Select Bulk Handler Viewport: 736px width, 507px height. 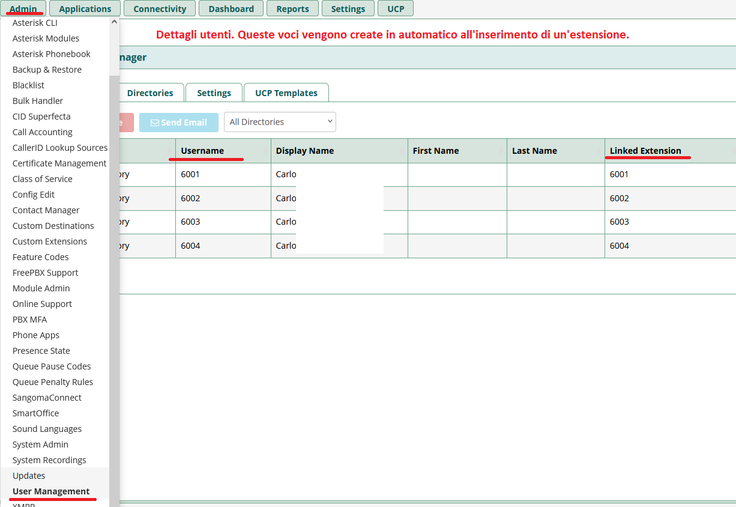click(x=38, y=101)
